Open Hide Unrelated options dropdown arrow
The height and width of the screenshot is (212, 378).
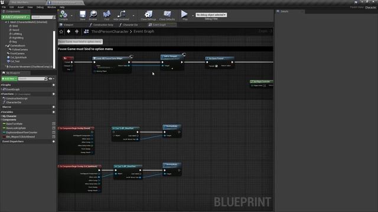(x=133, y=15)
